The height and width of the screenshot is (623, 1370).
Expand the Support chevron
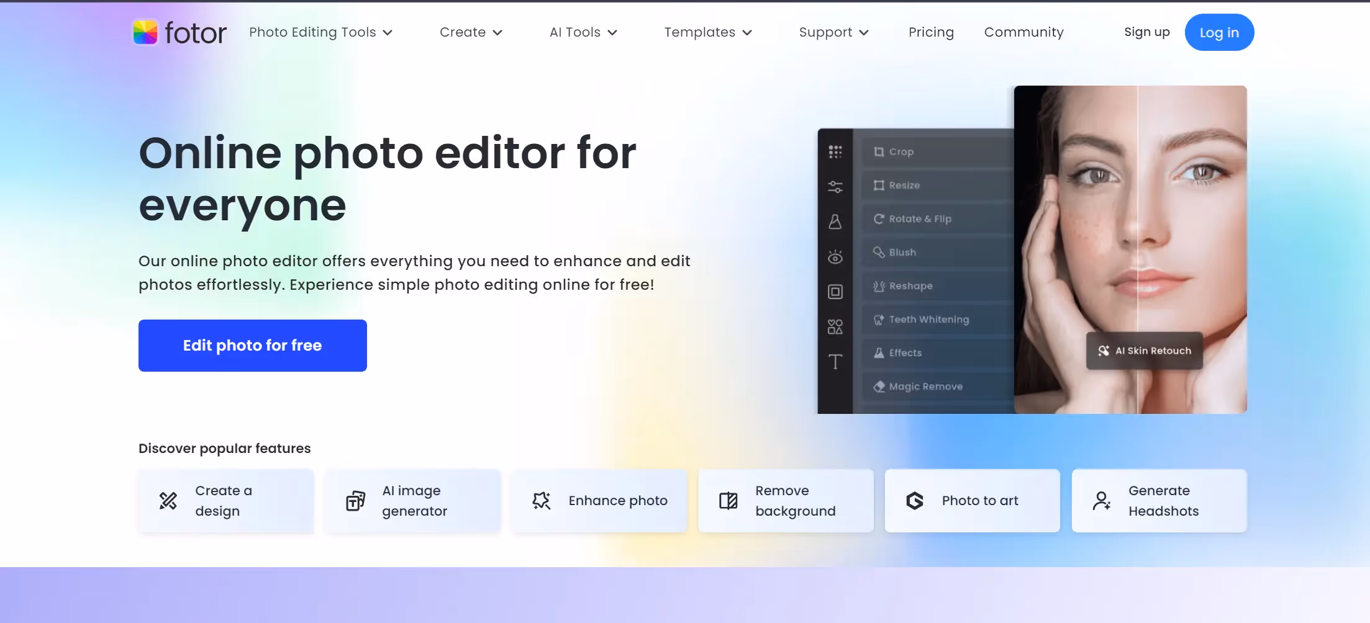864,33
